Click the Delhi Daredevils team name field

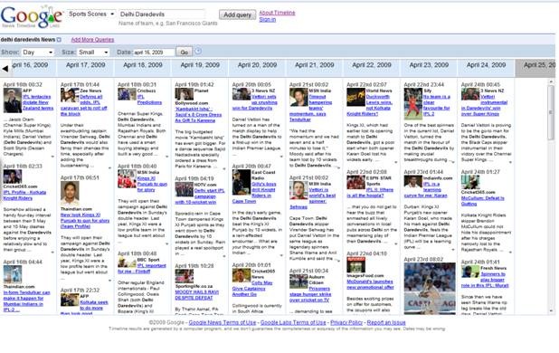coord(162,14)
